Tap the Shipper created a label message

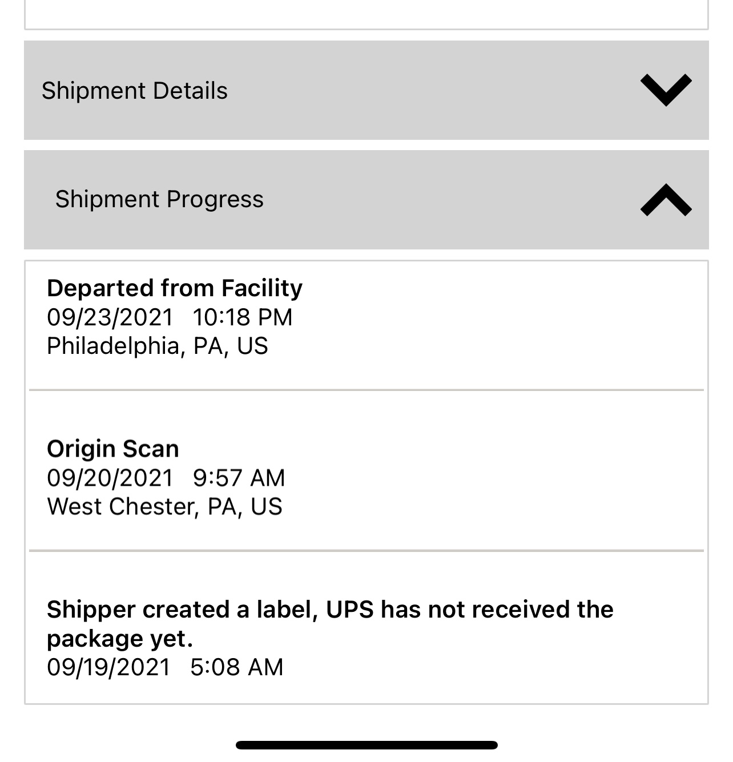point(330,610)
